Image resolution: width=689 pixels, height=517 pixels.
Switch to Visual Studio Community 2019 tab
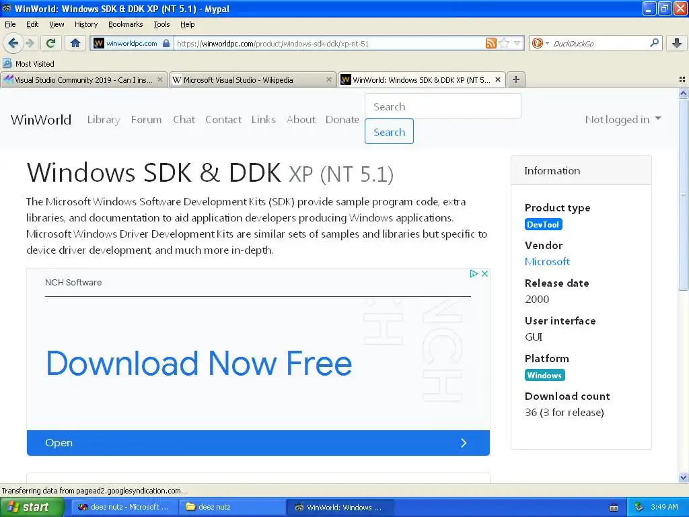pyautogui.click(x=83, y=79)
